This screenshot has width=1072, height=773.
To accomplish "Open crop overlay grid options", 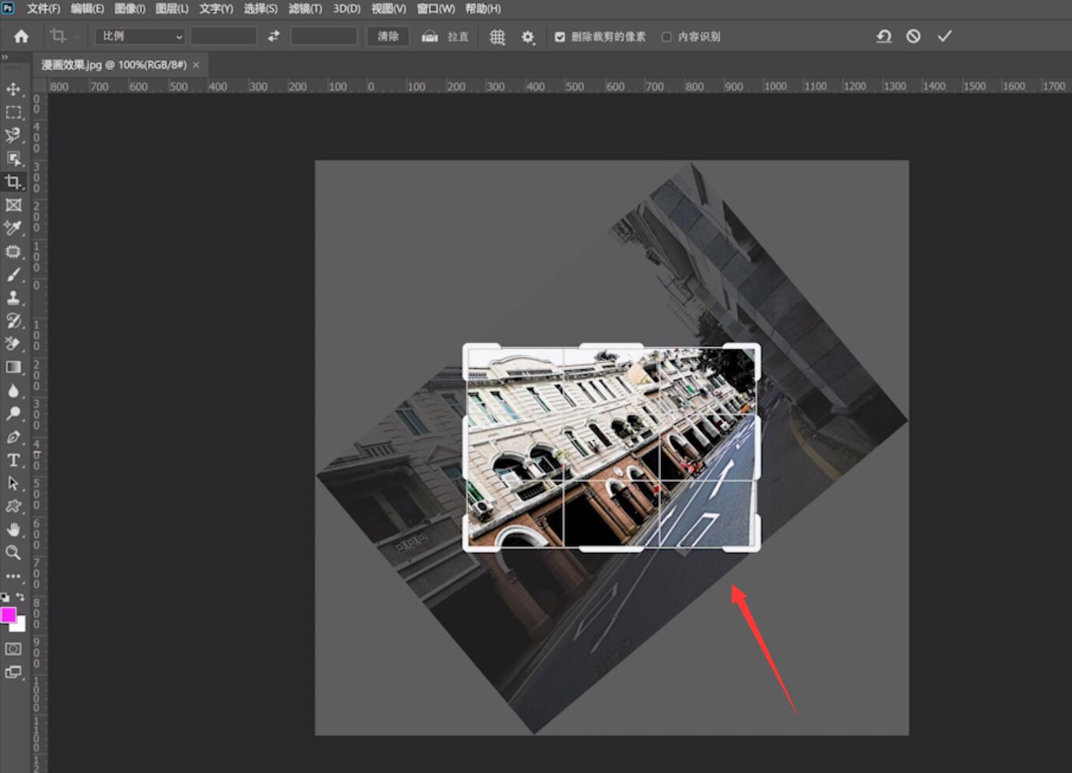I will click(497, 36).
